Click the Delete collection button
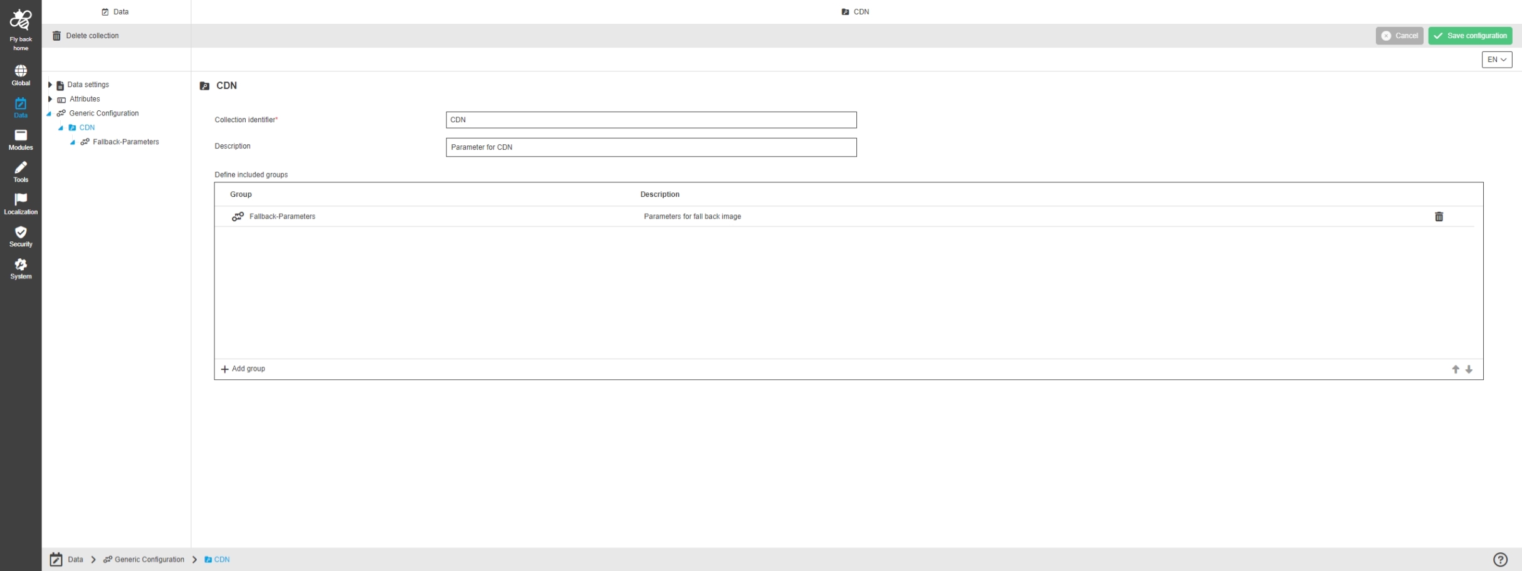Screen dimensions: 1522x571 [86, 36]
